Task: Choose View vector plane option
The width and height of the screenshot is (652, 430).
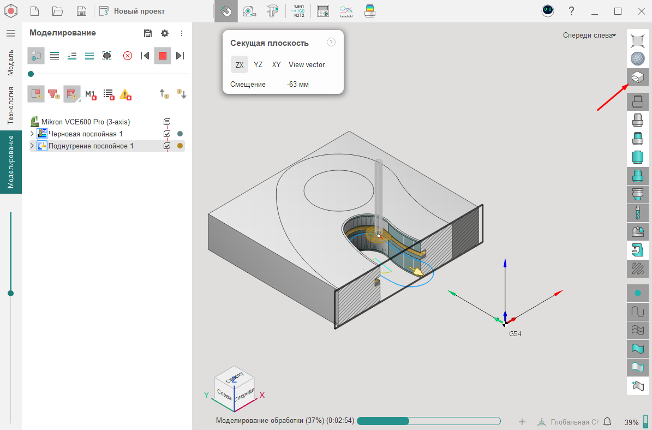Action: tap(307, 64)
